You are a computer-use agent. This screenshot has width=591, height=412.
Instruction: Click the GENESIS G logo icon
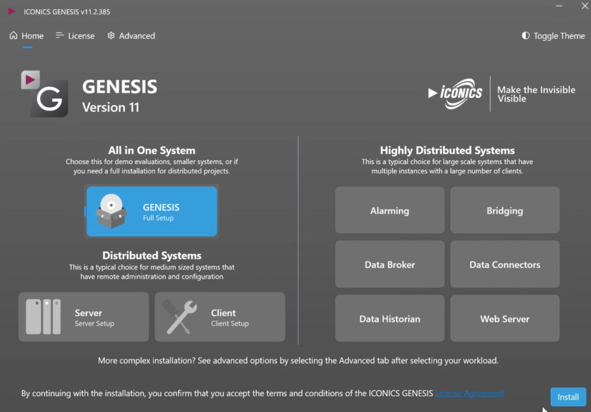[45, 94]
